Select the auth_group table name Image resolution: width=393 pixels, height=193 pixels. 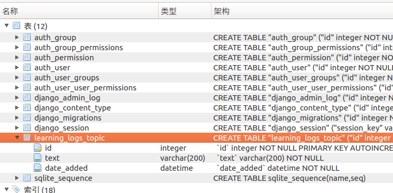55,38
